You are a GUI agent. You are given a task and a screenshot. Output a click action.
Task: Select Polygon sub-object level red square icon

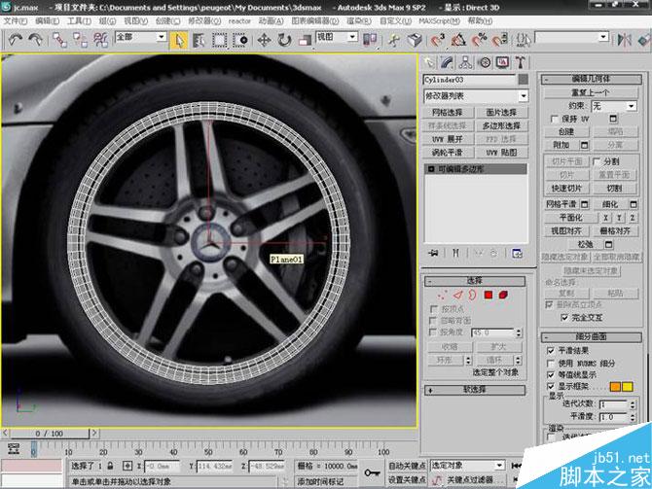coord(489,295)
